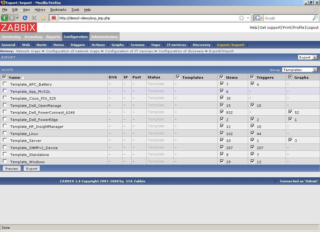This screenshot has height=232, width=320.
Task: Click the Name column sort arrow
Action: pos(23,78)
